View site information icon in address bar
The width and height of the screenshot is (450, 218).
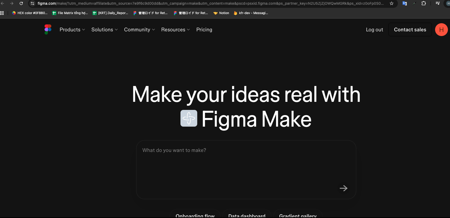pos(32,3)
